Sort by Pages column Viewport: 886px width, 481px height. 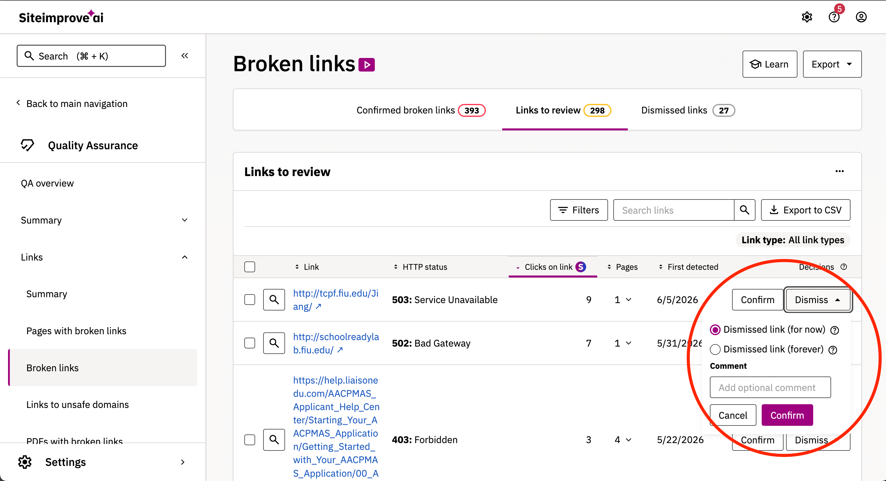point(623,267)
